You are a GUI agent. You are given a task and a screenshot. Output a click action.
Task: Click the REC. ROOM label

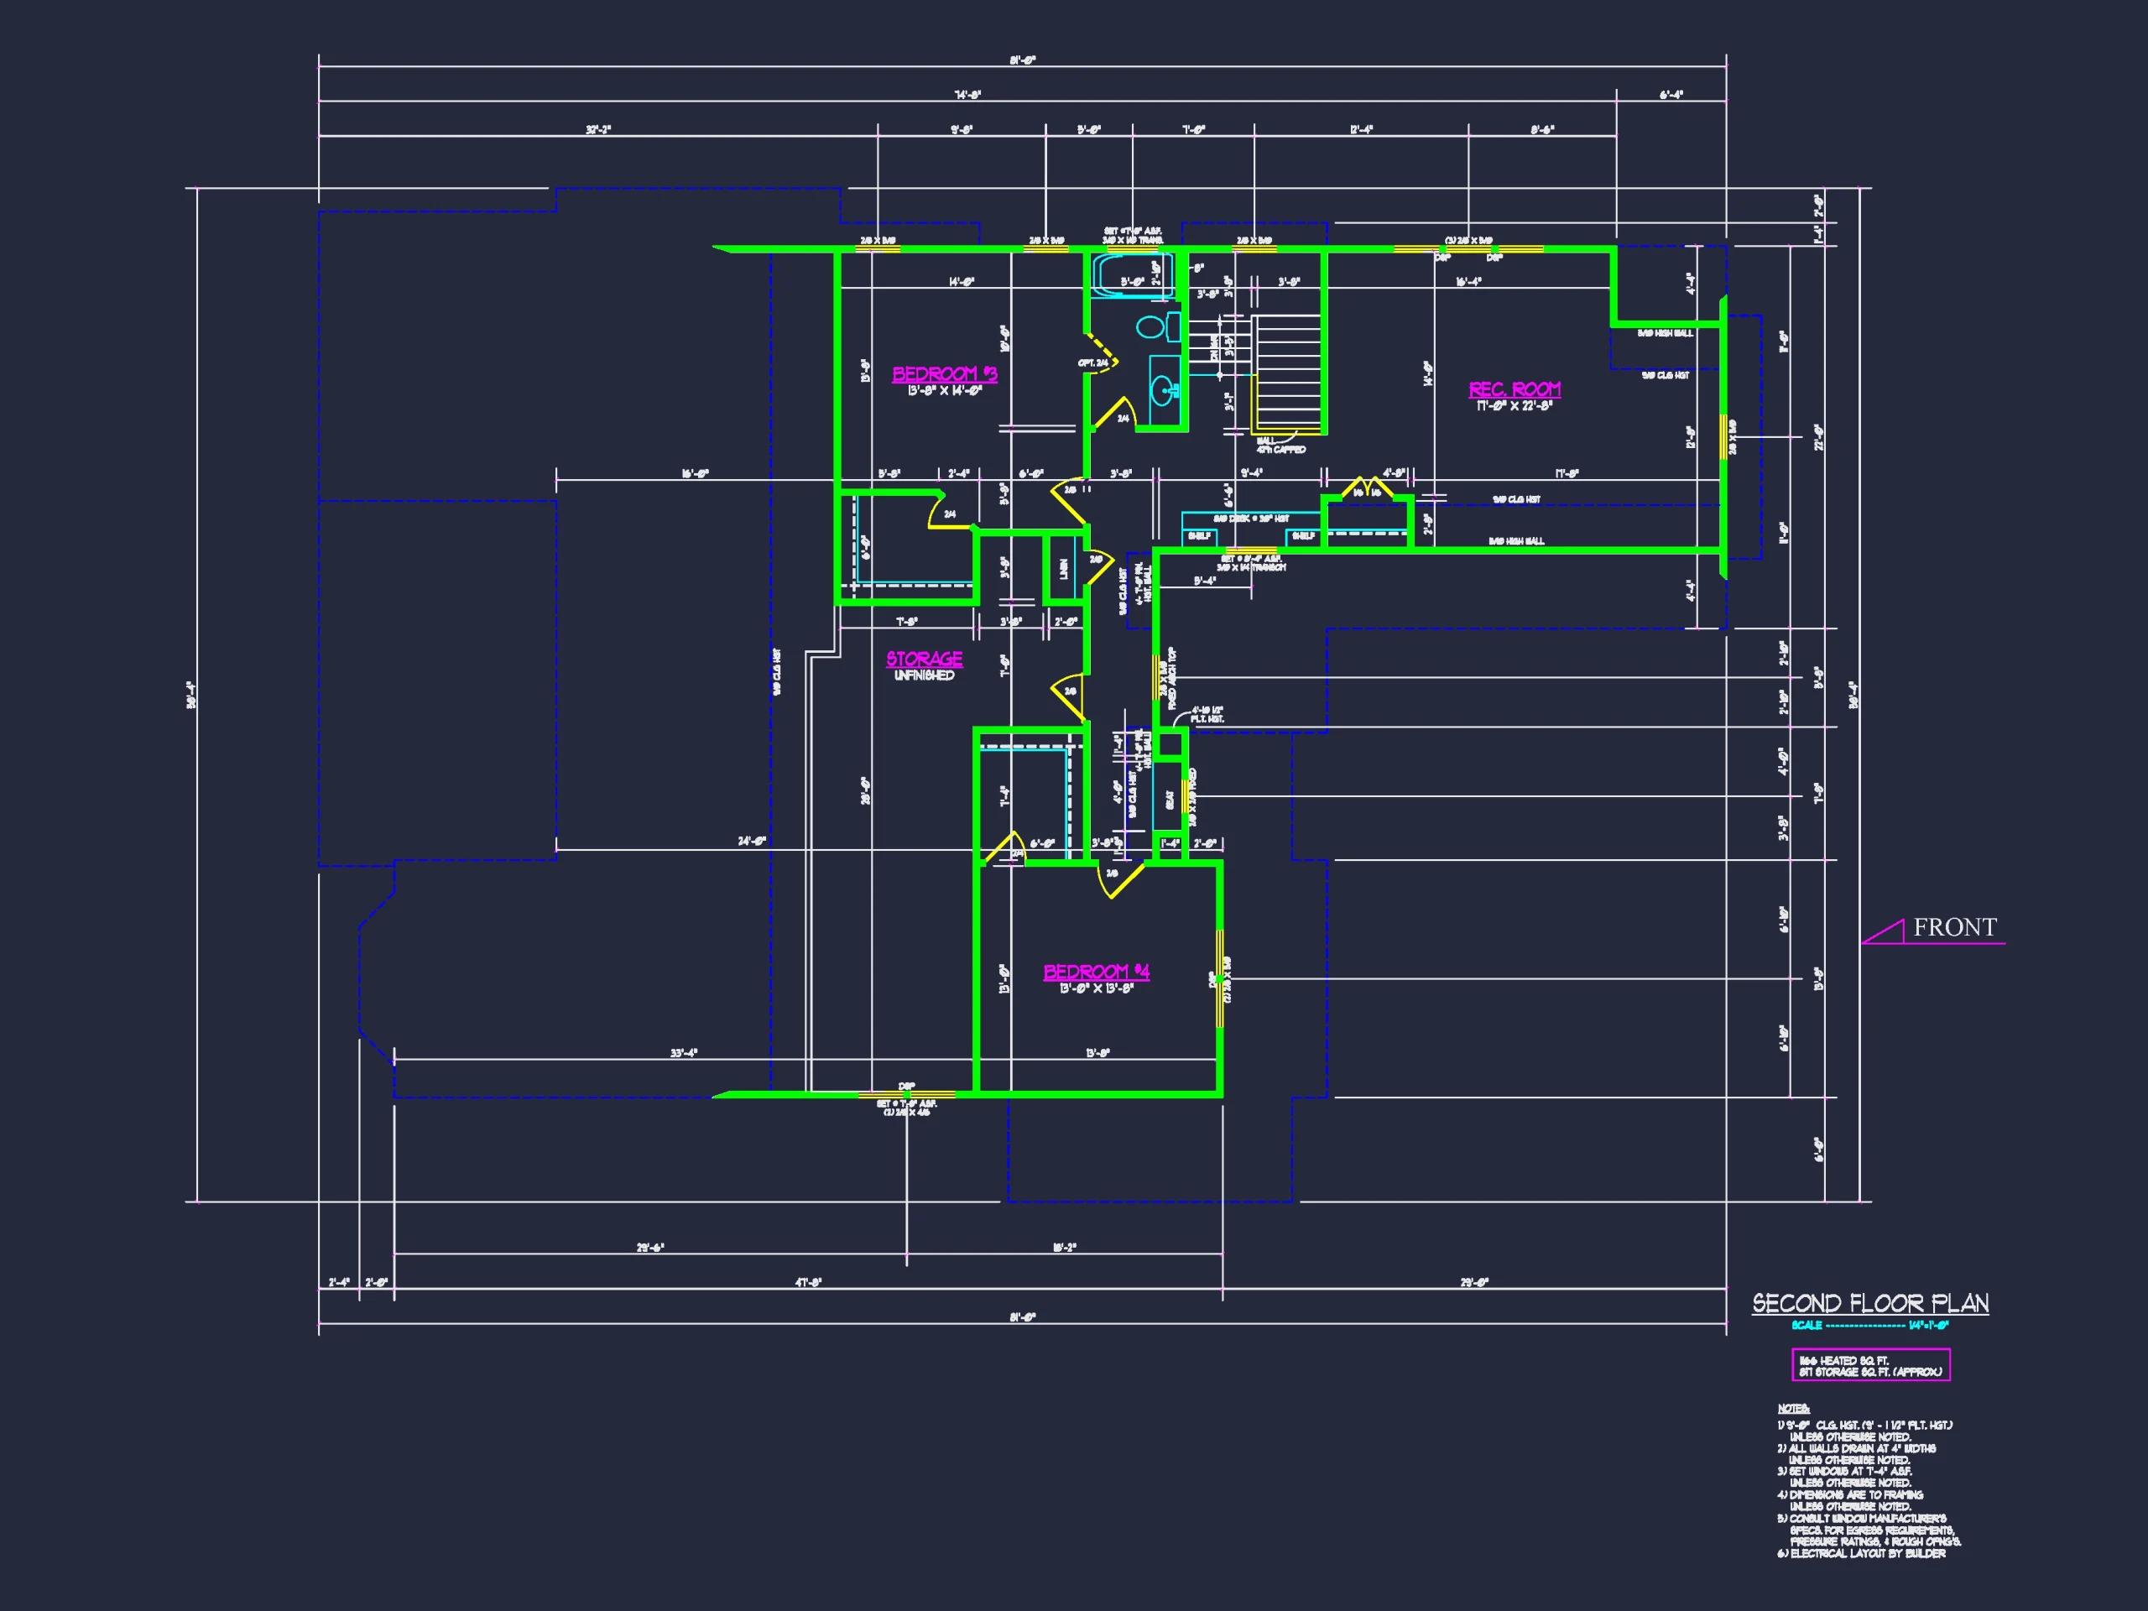[1514, 389]
